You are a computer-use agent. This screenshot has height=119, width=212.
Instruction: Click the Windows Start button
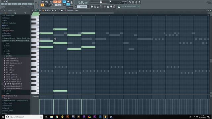pyautogui.click(x=3, y=117)
